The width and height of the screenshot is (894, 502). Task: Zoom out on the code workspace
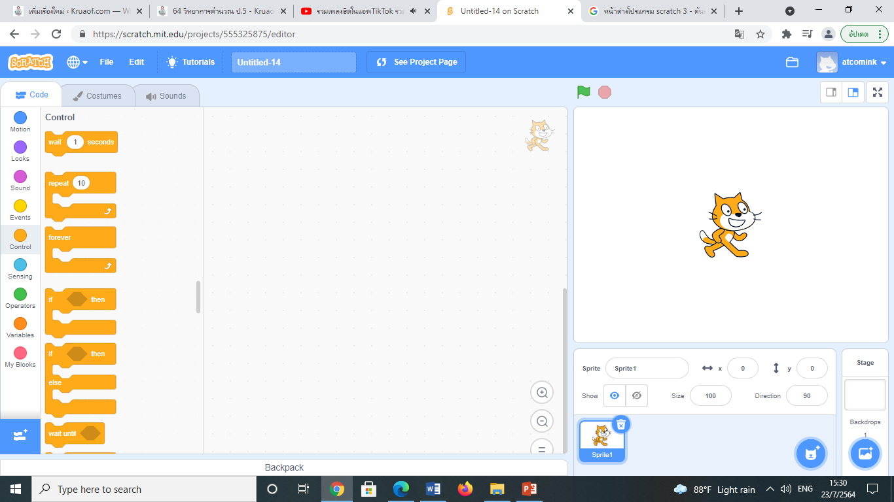click(x=542, y=422)
